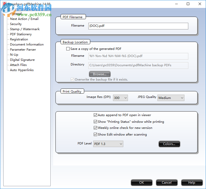Uncheck weekly online check for new version

coord(95,128)
